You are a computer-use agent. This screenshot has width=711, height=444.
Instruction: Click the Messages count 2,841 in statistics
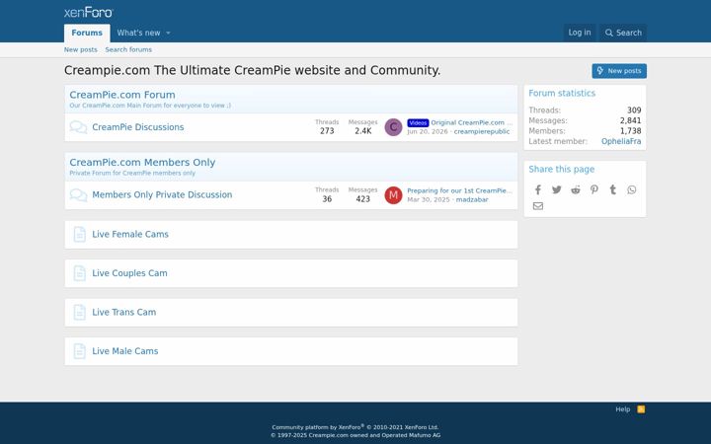coord(630,120)
